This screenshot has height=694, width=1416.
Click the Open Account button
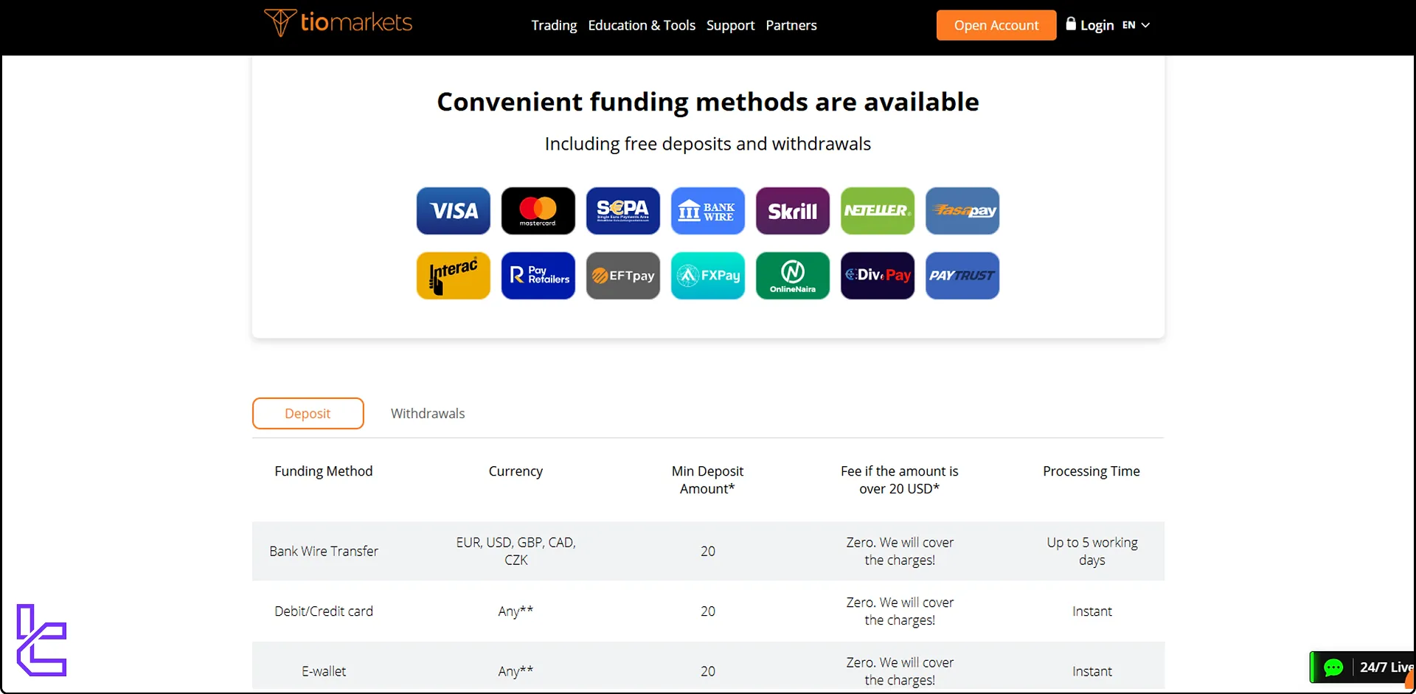996,25
